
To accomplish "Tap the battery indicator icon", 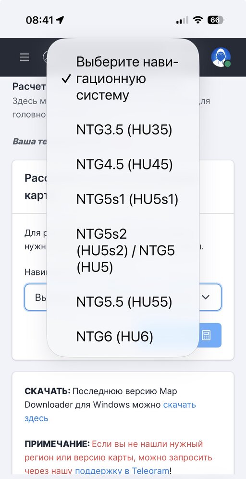I will (x=216, y=20).
